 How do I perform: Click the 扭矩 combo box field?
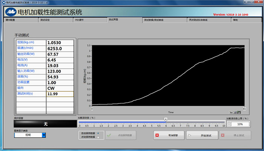[x=28, y=135]
